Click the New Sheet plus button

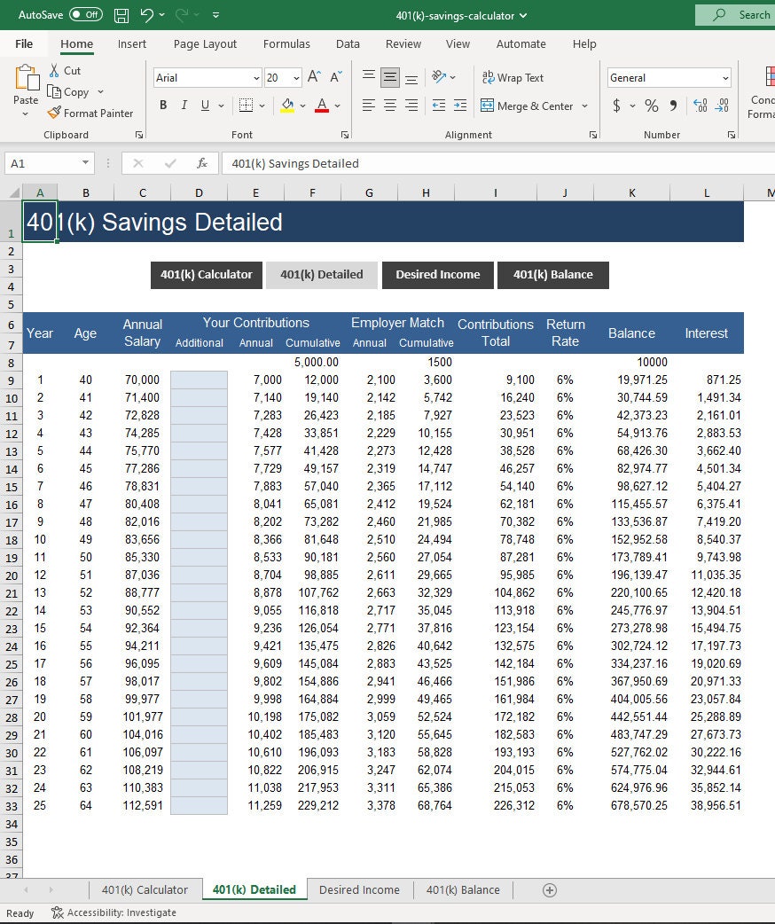point(549,890)
